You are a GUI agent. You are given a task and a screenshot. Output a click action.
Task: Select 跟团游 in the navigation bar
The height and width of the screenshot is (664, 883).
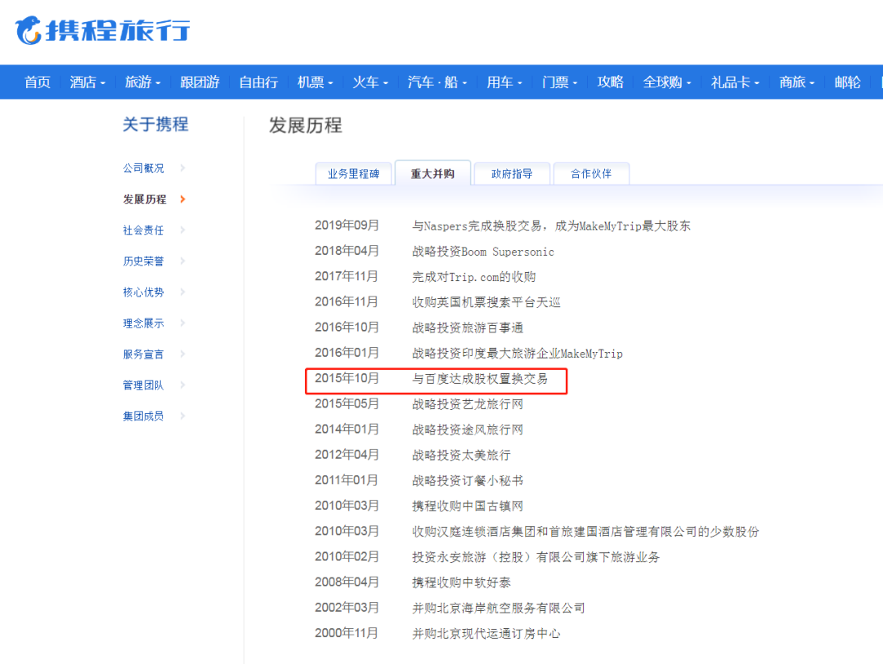click(200, 82)
